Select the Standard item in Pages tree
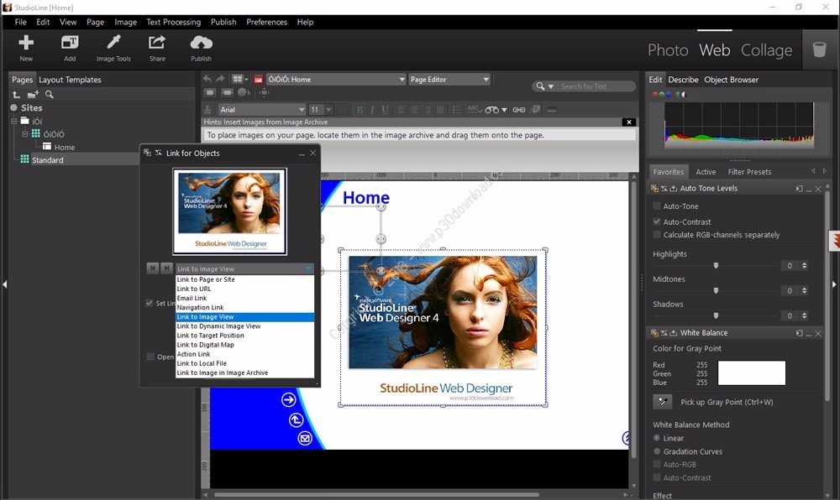 [x=47, y=160]
